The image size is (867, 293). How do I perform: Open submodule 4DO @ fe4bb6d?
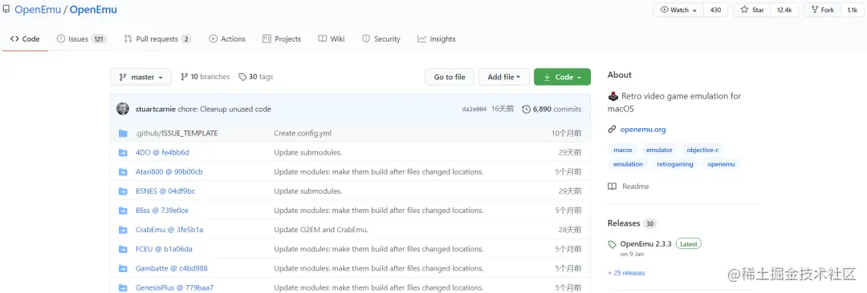(x=162, y=153)
